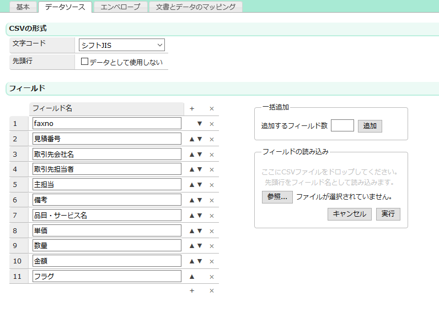Move the フラグ field up
The width and height of the screenshot is (439, 319).
click(192, 277)
